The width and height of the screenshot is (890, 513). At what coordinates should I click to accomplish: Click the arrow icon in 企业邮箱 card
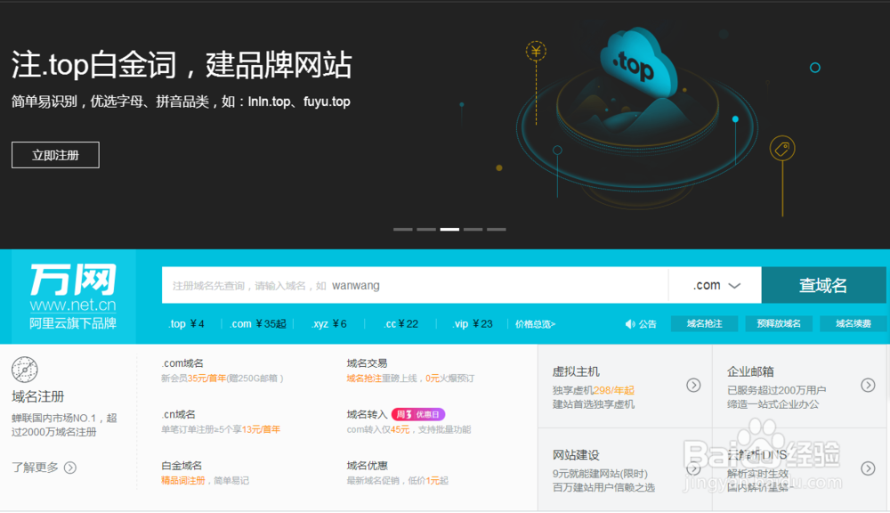(x=868, y=385)
